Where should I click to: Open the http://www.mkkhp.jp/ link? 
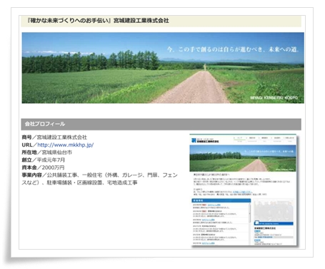(x=66, y=145)
